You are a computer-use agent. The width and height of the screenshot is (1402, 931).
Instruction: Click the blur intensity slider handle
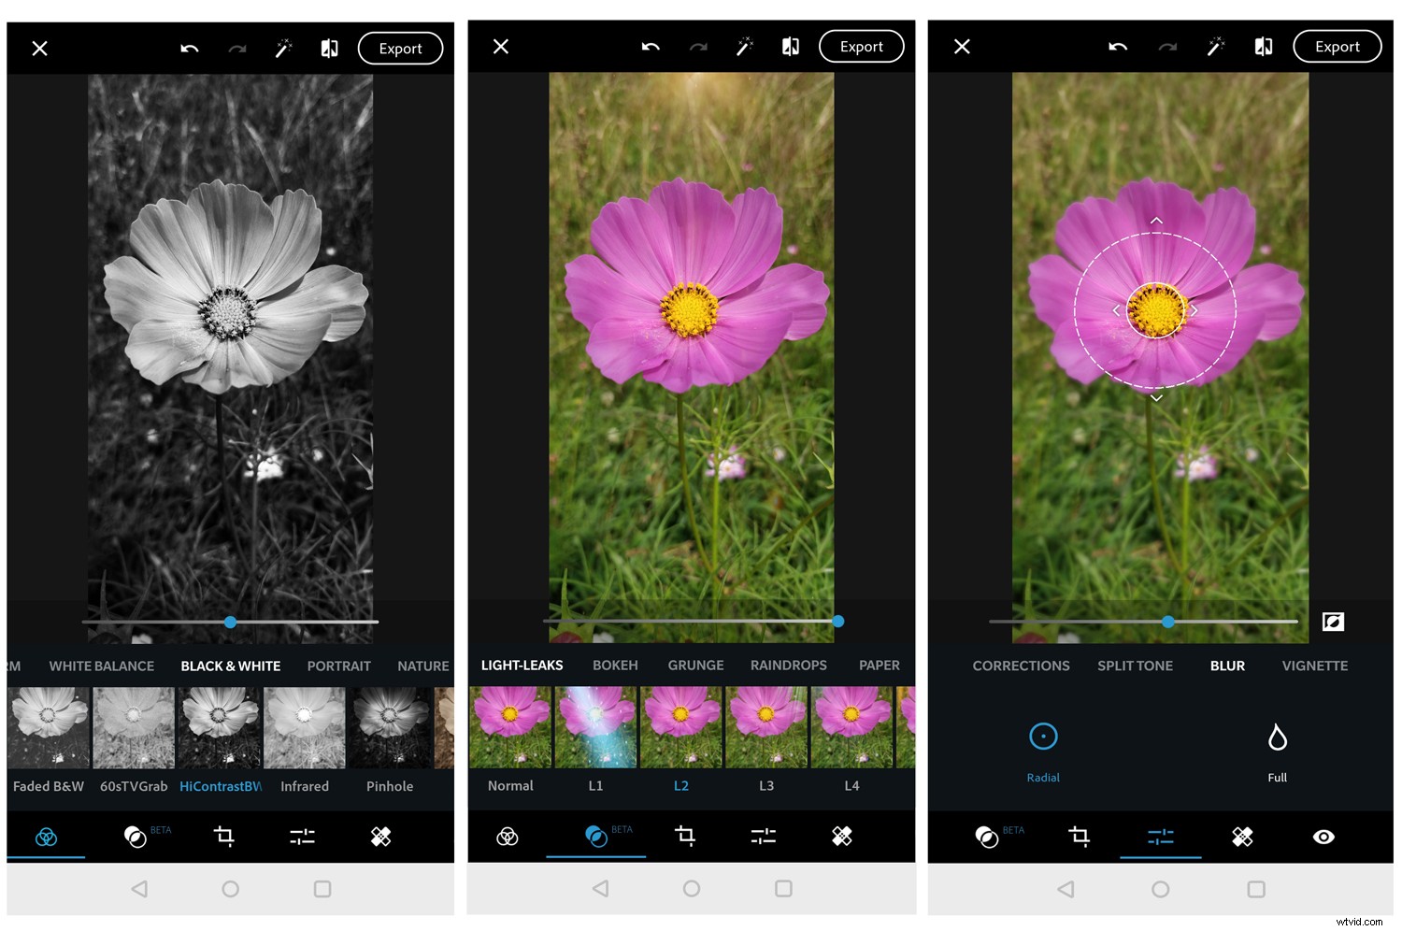pos(1168,621)
